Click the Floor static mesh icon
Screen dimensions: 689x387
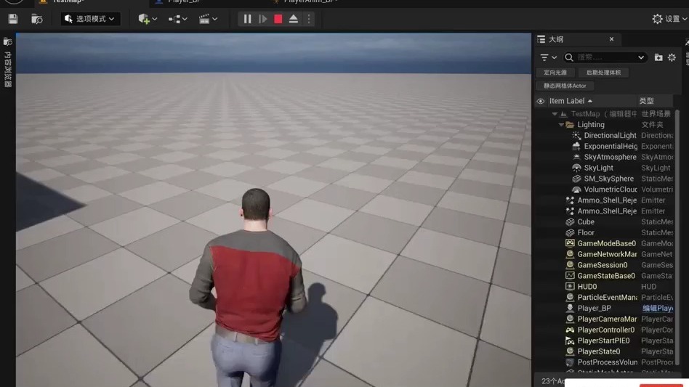coord(570,232)
